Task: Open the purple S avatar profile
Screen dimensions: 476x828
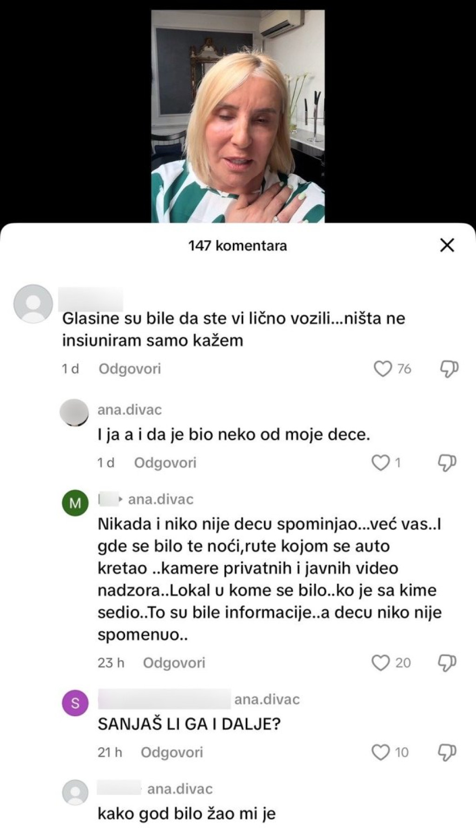Action: click(75, 703)
